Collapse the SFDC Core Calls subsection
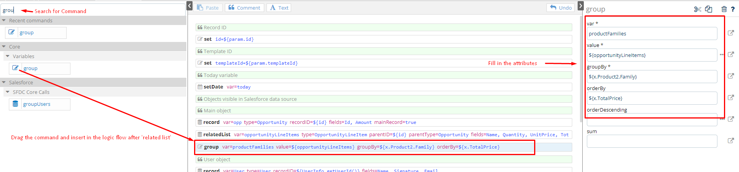This screenshot has width=739, height=172. coord(8,92)
